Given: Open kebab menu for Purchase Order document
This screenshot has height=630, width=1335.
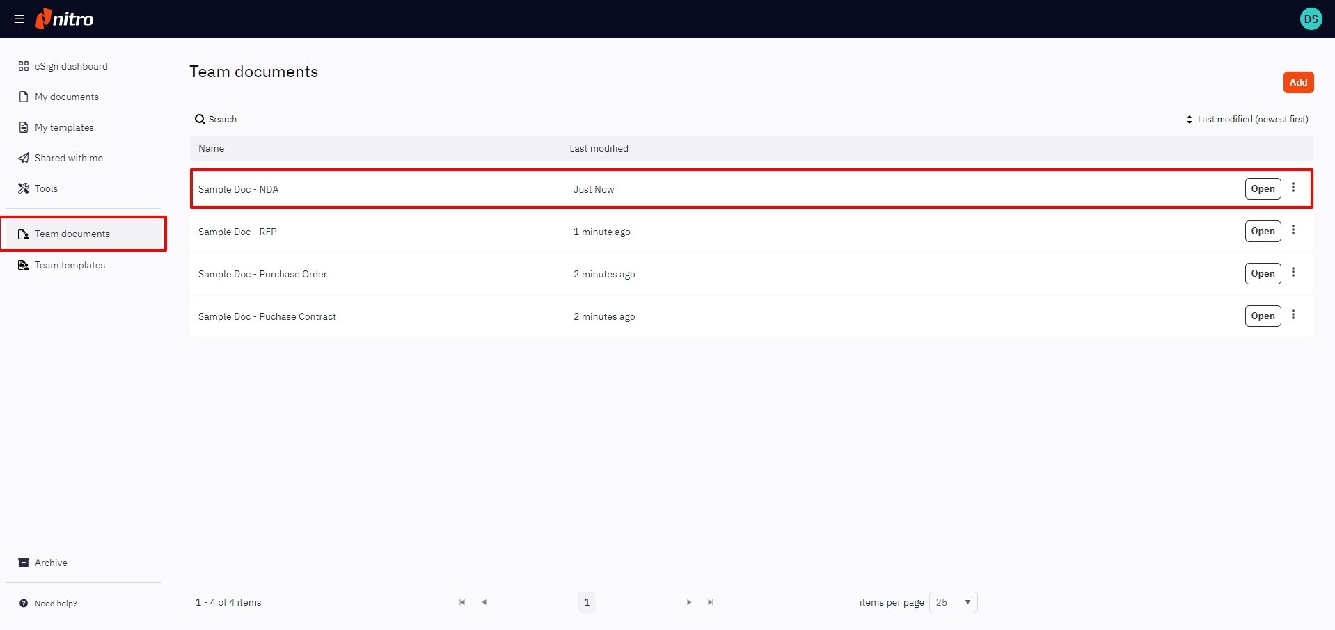Looking at the screenshot, I should point(1293,273).
